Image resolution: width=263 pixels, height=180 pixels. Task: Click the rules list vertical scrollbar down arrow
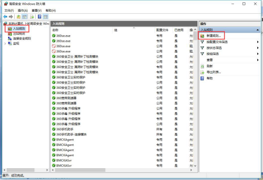tap(195, 166)
